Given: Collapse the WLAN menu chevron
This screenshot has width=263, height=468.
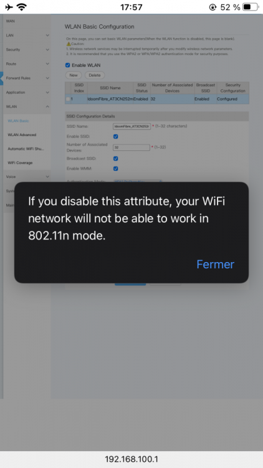Looking at the screenshot, I should (x=47, y=107).
